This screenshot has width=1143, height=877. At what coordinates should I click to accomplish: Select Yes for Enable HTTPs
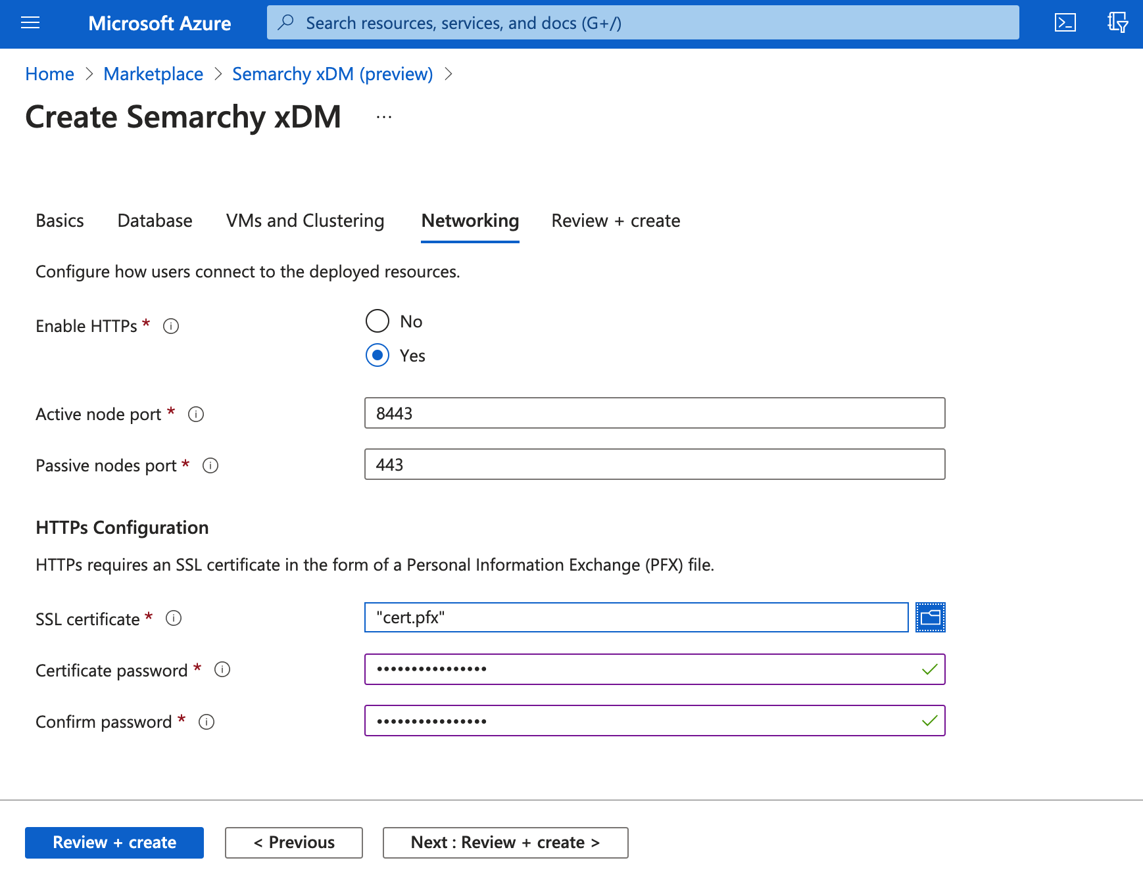tap(377, 356)
